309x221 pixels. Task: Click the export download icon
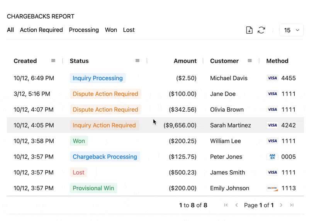249,30
